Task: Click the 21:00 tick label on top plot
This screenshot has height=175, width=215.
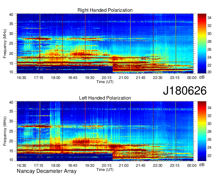Action: pyautogui.click(x=124, y=78)
